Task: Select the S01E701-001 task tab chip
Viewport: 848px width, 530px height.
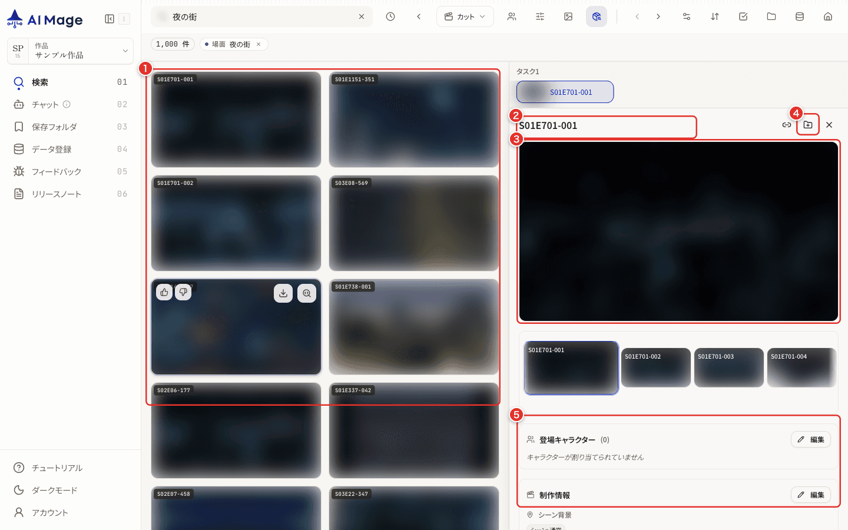Action: pos(565,92)
